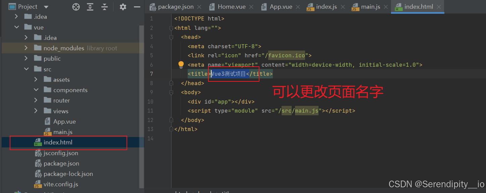
Task: Close the Home.vue editor tab
Action: point(251,7)
